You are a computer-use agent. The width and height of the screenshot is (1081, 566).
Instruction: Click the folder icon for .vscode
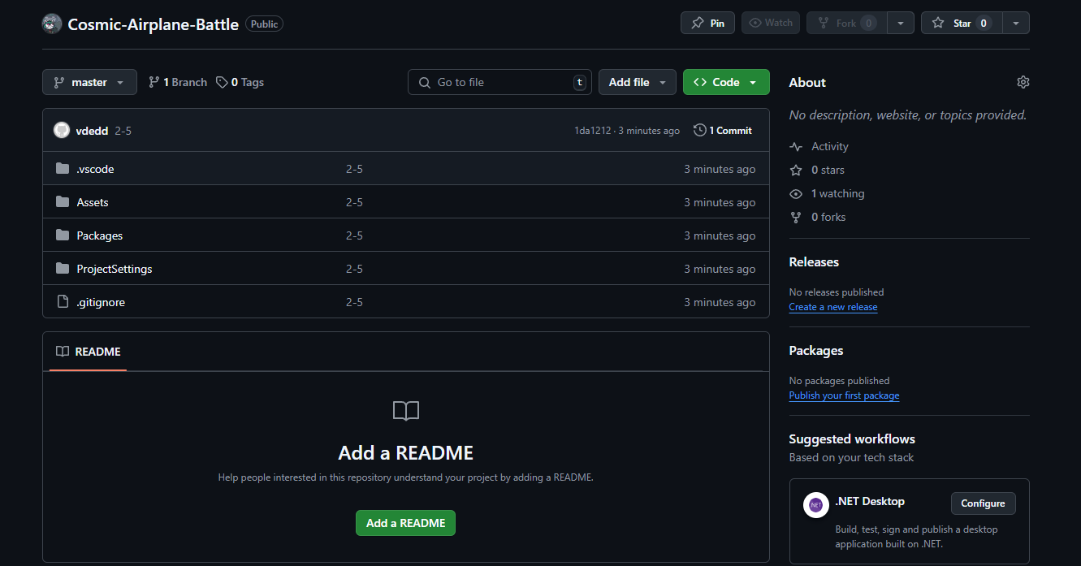[63, 169]
